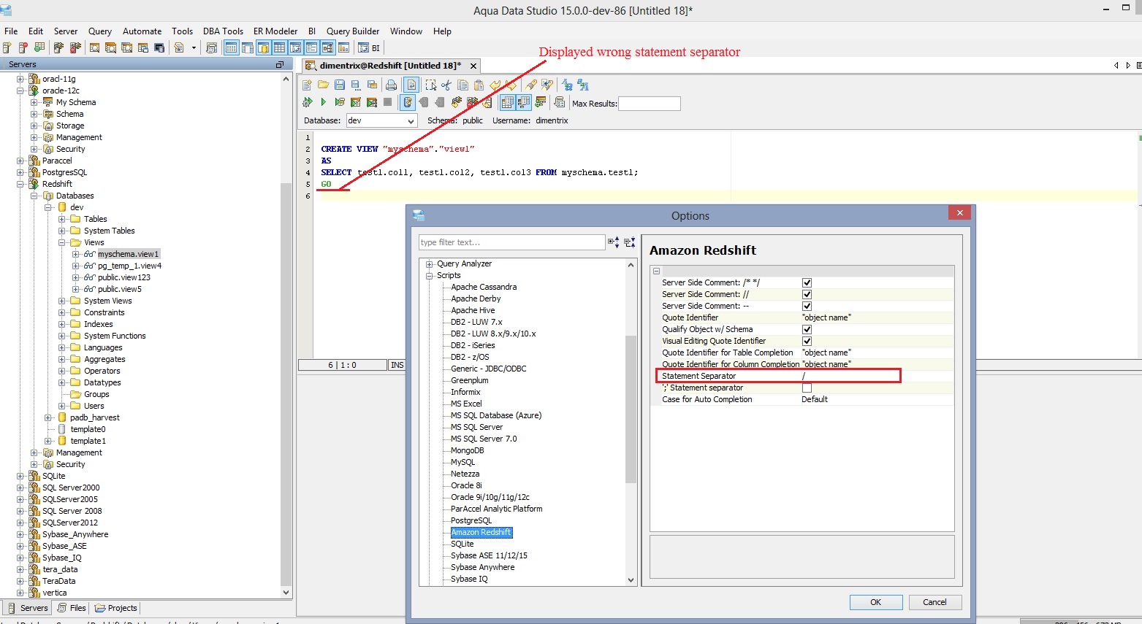
Task: Expand the PostgreSQL server node
Action: coord(20,172)
